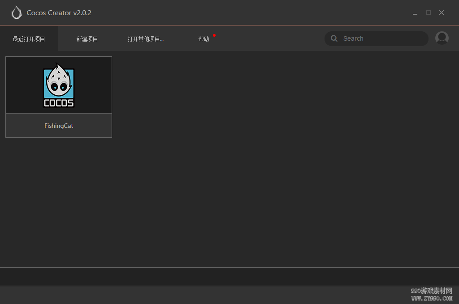Close the Cocos Creator window
459x304 pixels.
(442, 13)
